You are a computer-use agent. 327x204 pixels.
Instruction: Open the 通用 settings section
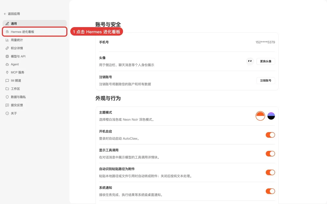tap(35, 24)
